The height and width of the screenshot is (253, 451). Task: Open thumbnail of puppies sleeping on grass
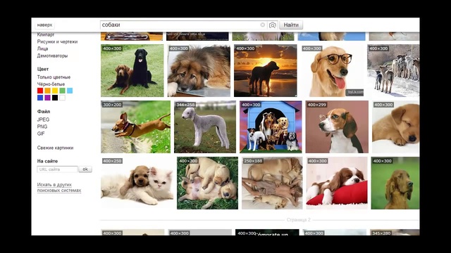207,183
